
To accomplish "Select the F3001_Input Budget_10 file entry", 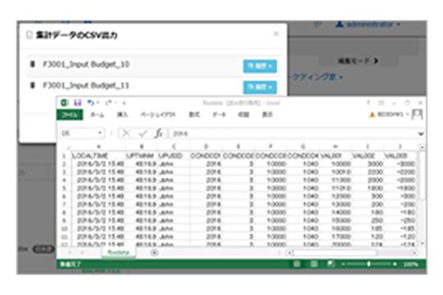I will tap(86, 65).
